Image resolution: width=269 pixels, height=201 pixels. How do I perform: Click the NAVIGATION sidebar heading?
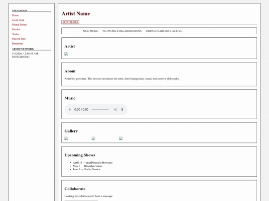pyautogui.click(x=19, y=10)
